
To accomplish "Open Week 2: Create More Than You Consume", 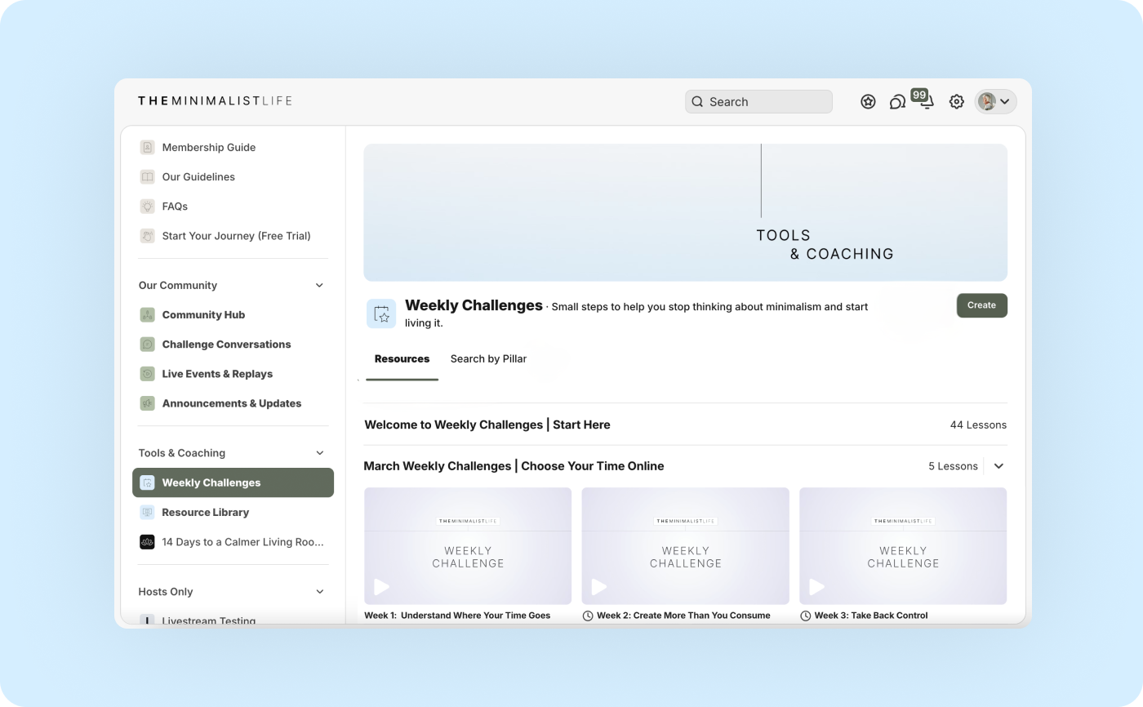I will pyautogui.click(x=683, y=616).
